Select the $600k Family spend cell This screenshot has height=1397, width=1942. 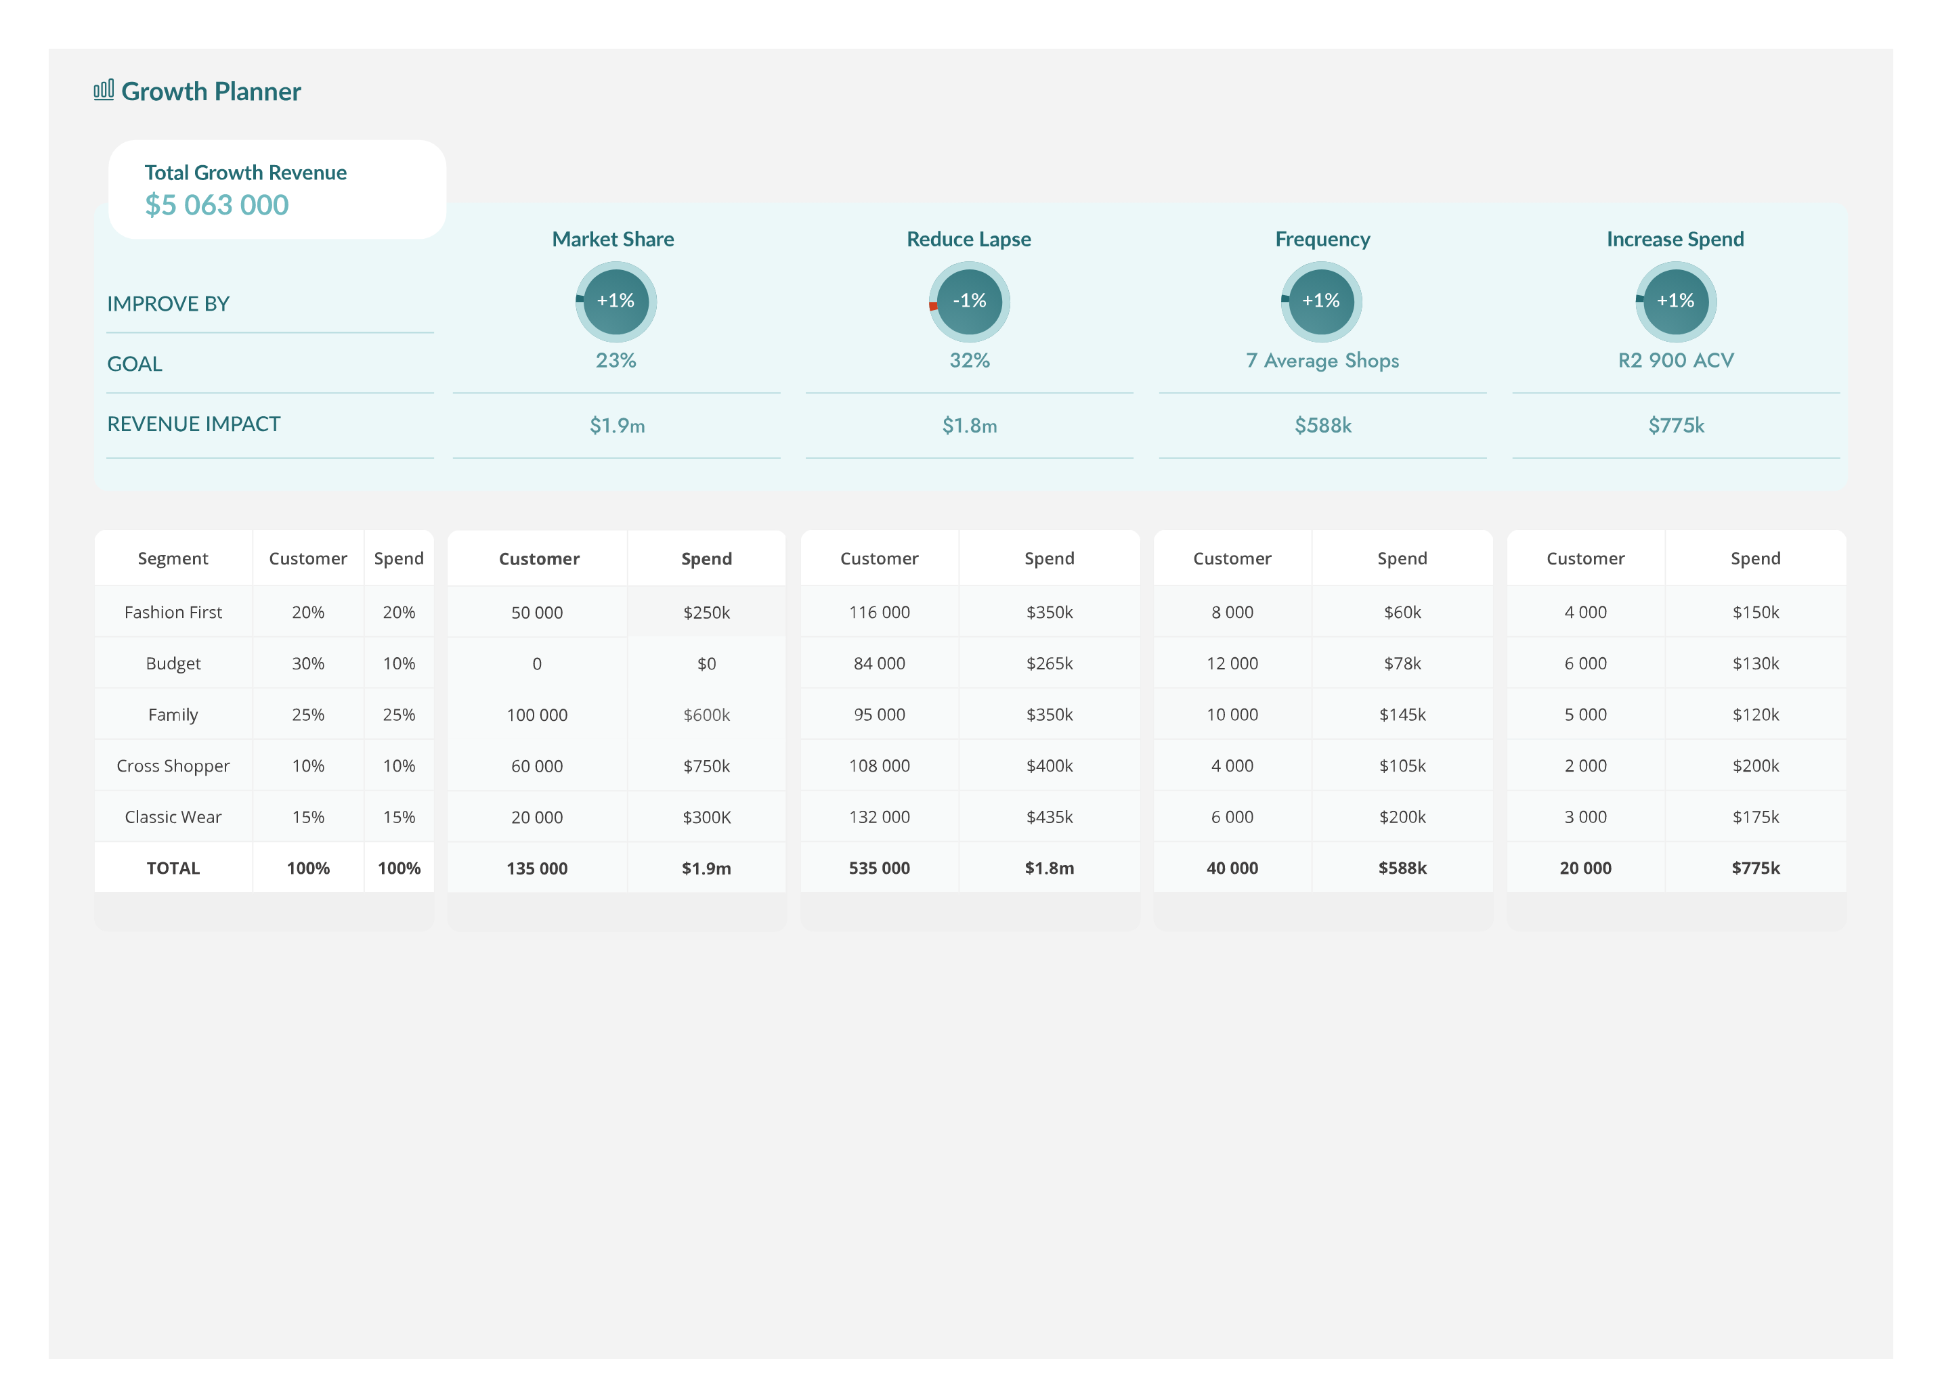click(x=706, y=715)
